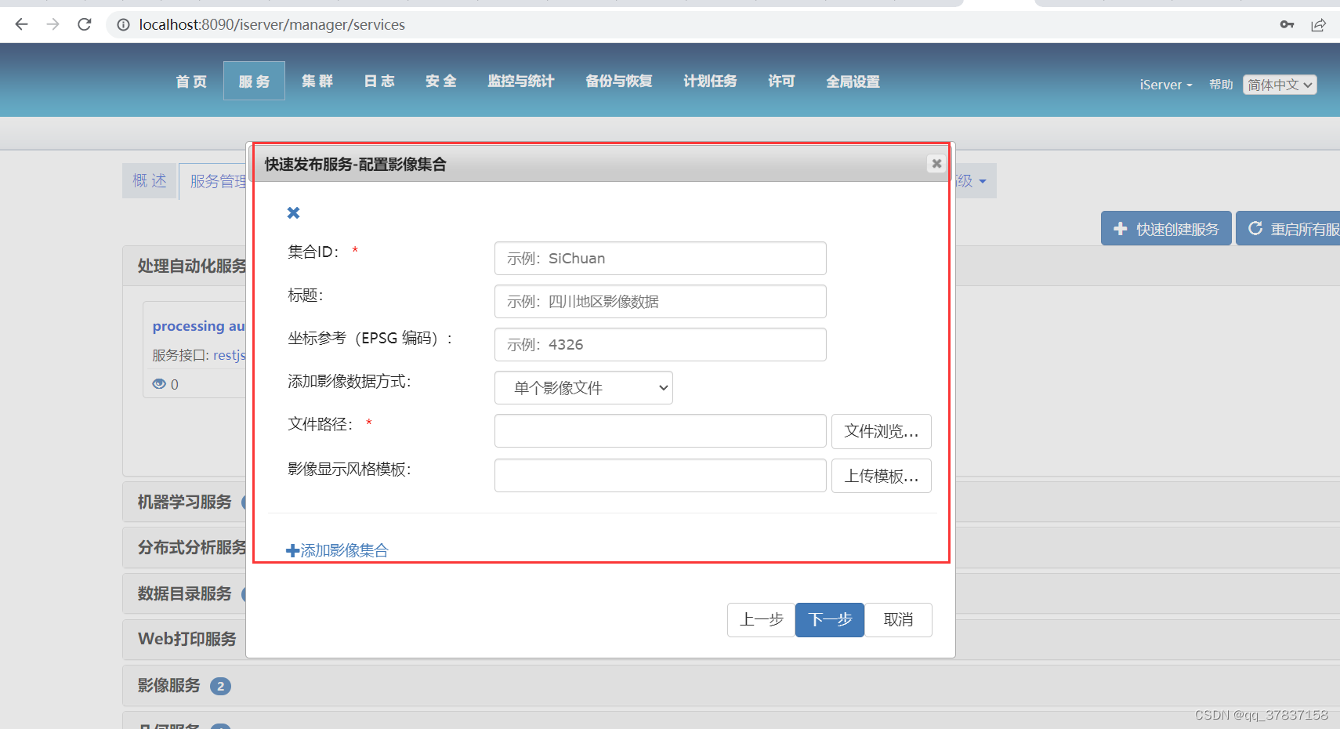The image size is (1340, 729).
Task: Open the saved password key icon
Action: coord(1287,24)
